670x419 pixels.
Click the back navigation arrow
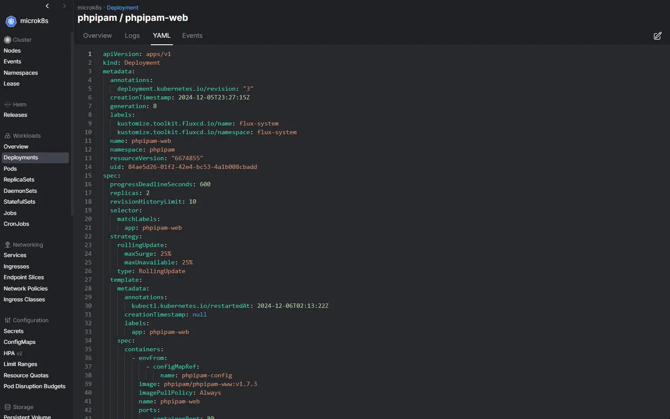(x=47, y=6)
